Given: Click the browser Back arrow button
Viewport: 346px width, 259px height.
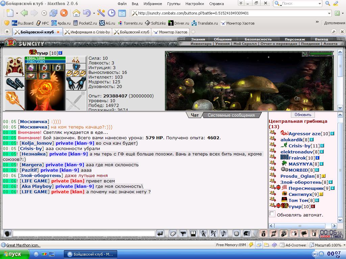Looking at the screenshot, I should (x=24, y=13).
